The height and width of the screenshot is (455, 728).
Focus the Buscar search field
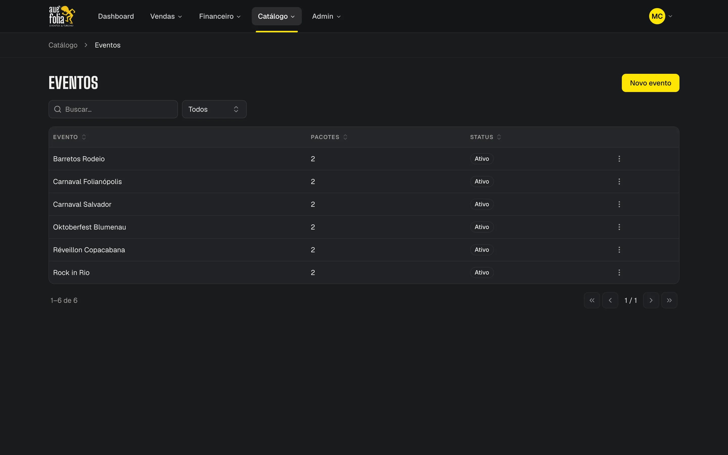coord(113,109)
